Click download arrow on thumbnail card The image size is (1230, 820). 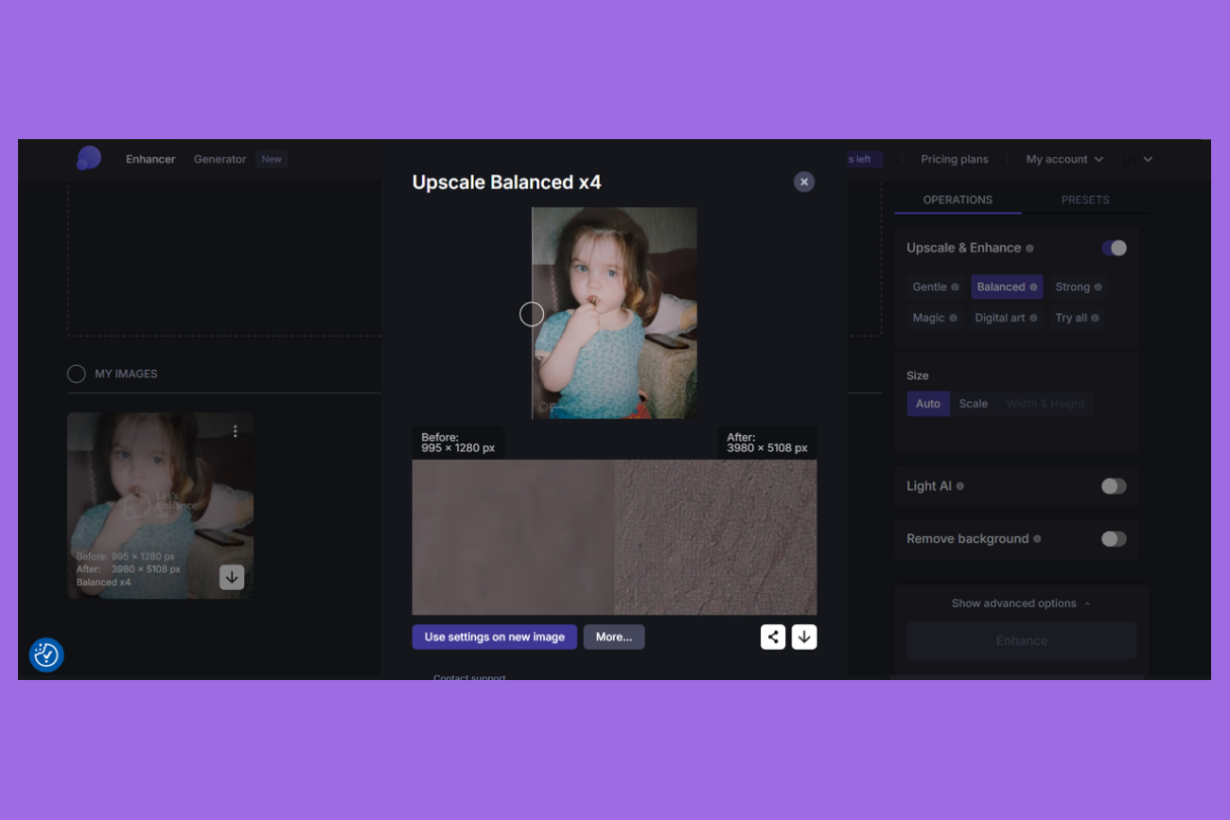[x=232, y=577]
